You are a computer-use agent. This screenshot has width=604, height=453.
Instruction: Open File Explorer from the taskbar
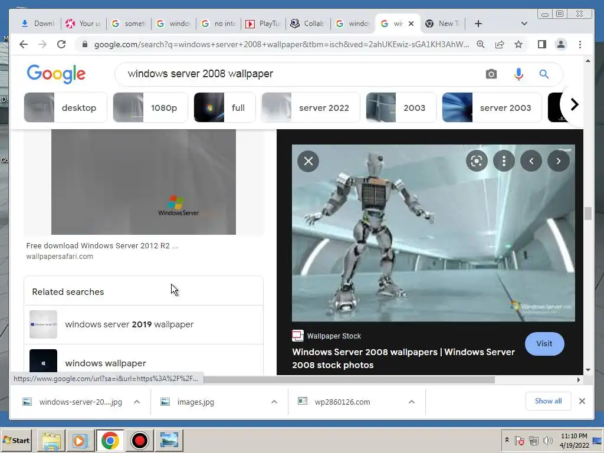pyautogui.click(x=51, y=440)
